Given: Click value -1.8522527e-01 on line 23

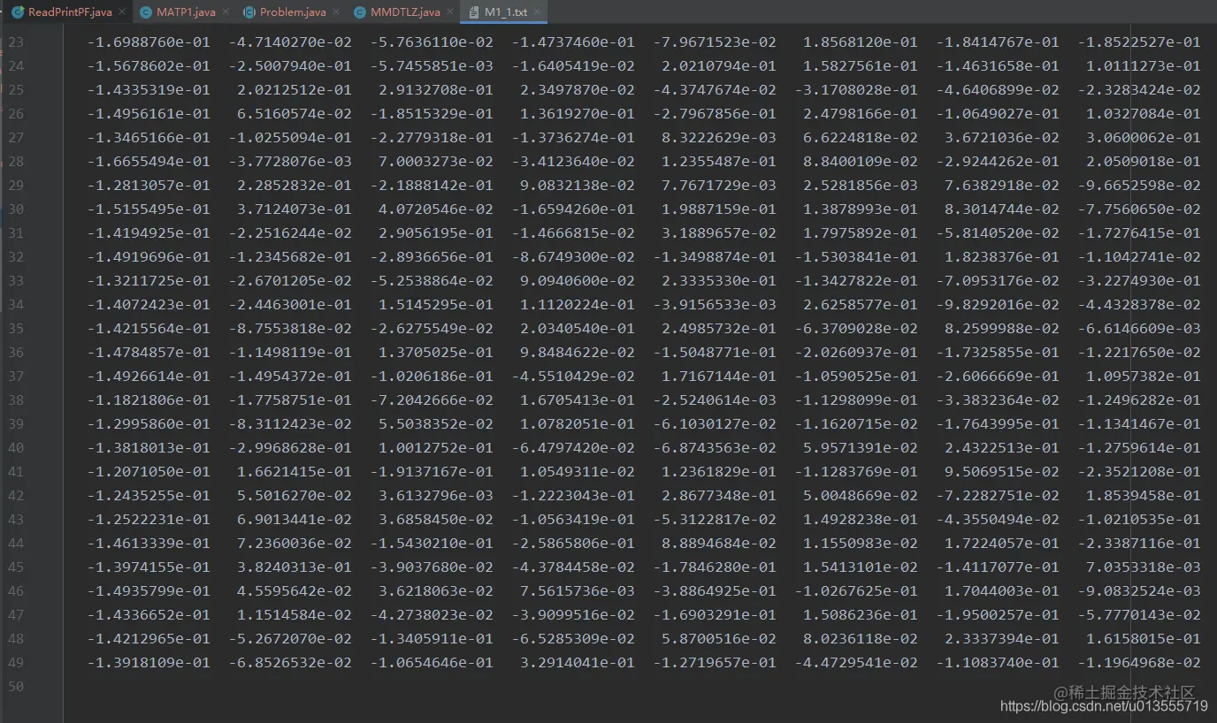Looking at the screenshot, I should click(1139, 42).
